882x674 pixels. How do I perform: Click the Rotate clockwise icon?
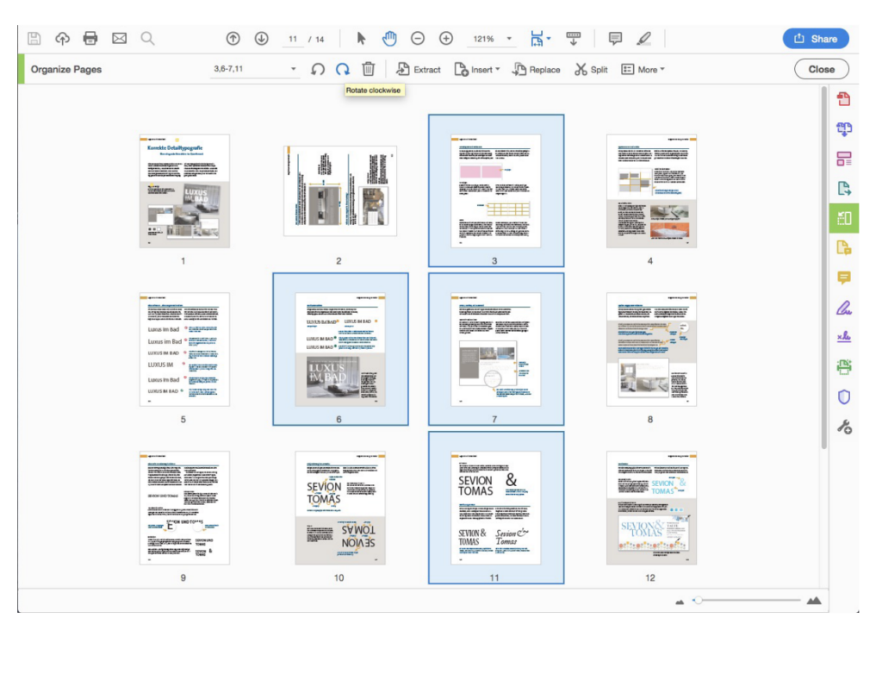pos(343,70)
